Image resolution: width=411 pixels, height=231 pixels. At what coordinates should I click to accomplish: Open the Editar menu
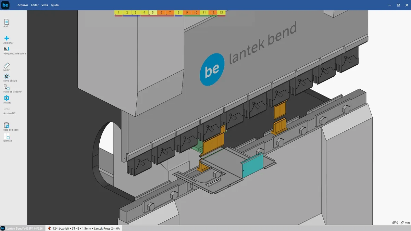(x=35, y=5)
